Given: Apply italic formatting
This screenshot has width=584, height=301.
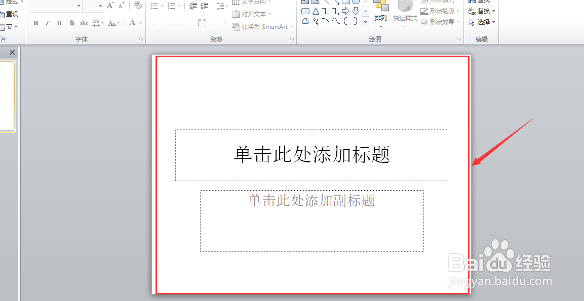Looking at the screenshot, I should (47, 23).
